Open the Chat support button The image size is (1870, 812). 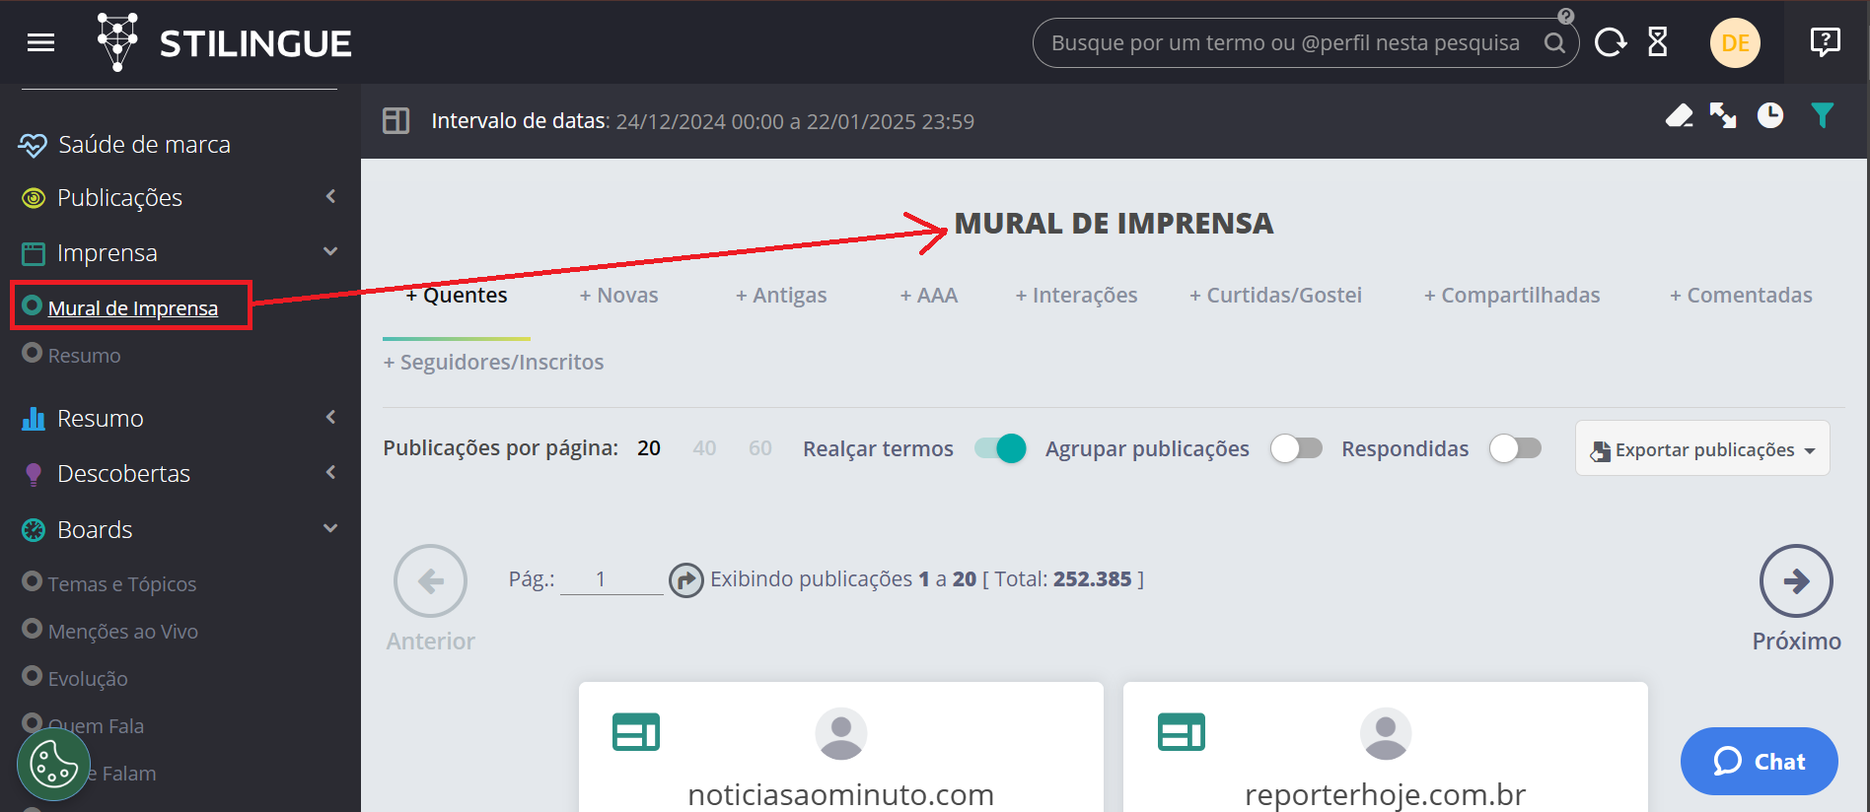click(x=1760, y=762)
